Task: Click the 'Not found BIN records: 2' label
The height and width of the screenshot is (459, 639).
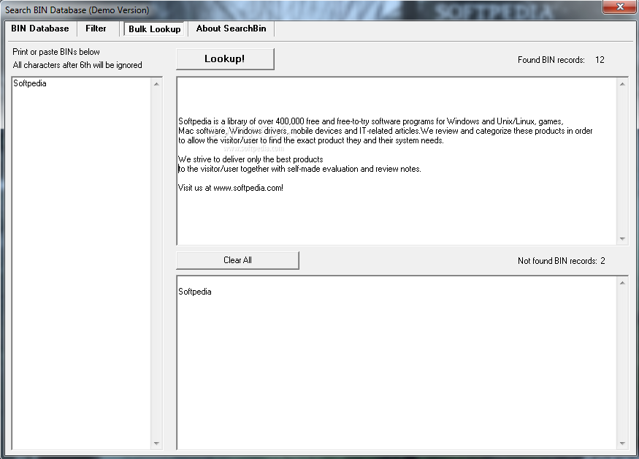Action: click(561, 261)
